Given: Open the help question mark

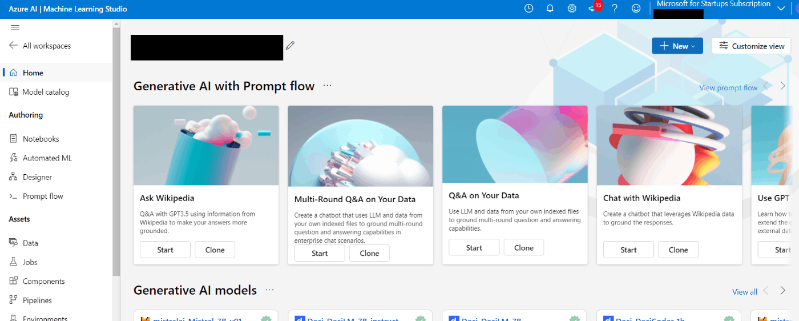Looking at the screenshot, I should point(615,9).
